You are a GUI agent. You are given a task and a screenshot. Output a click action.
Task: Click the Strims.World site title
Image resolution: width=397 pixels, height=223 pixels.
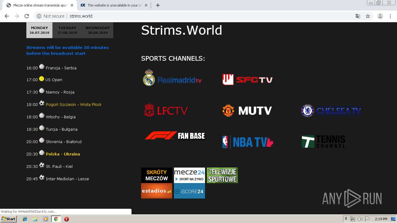(182, 30)
